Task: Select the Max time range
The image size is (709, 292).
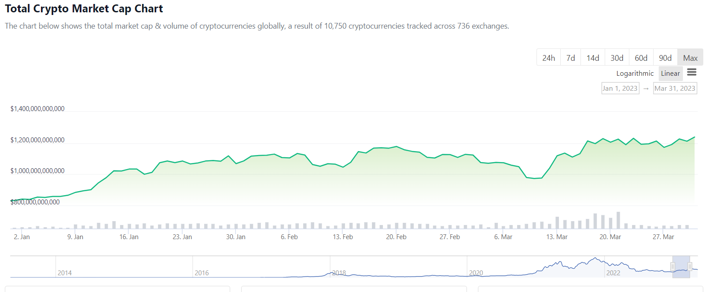Action: coord(690,58)
